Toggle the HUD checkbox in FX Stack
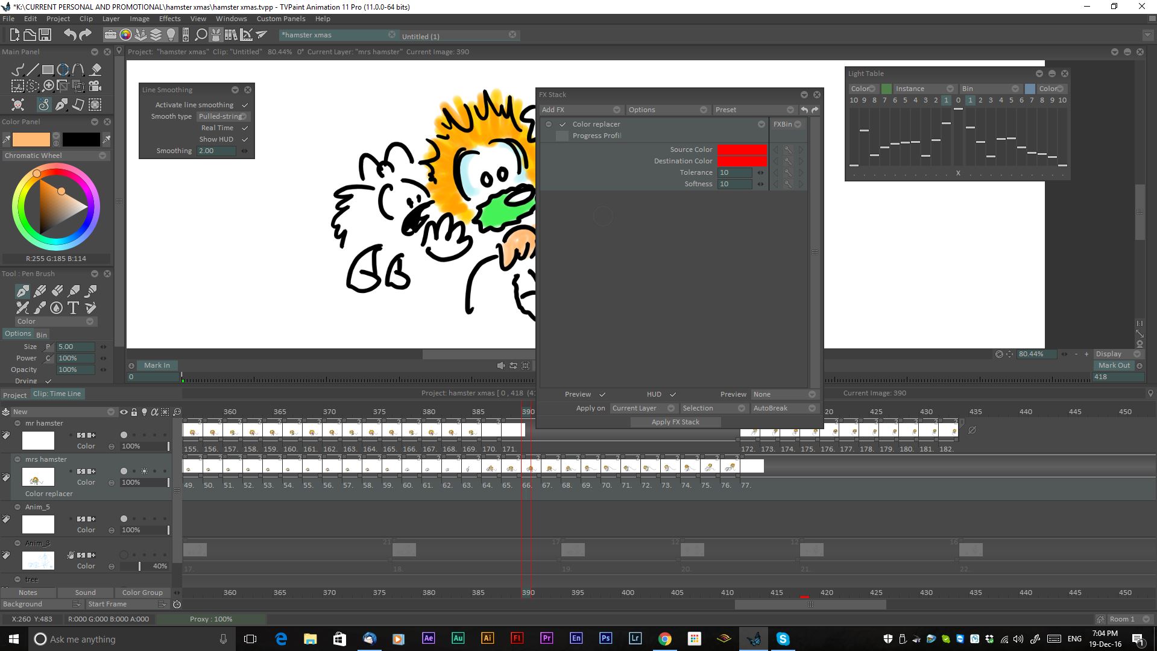 click(x=673, y=394)
